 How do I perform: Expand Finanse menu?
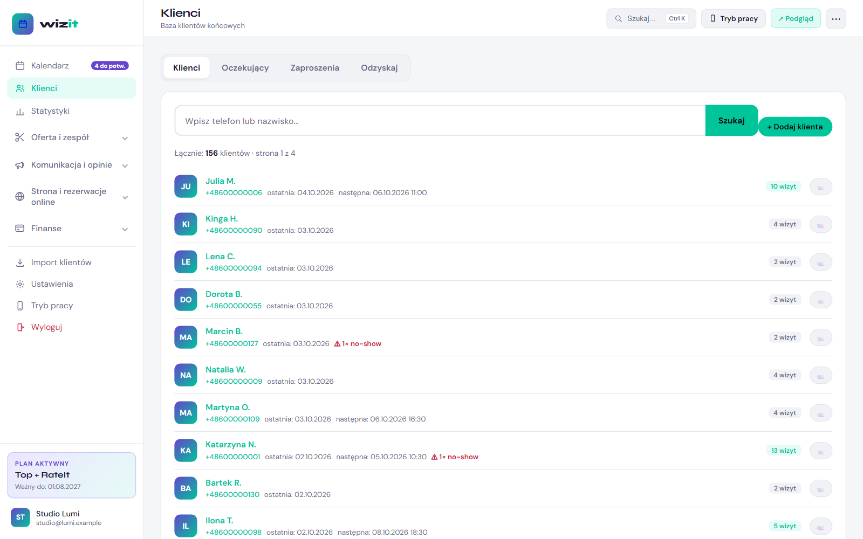[71, 229]
